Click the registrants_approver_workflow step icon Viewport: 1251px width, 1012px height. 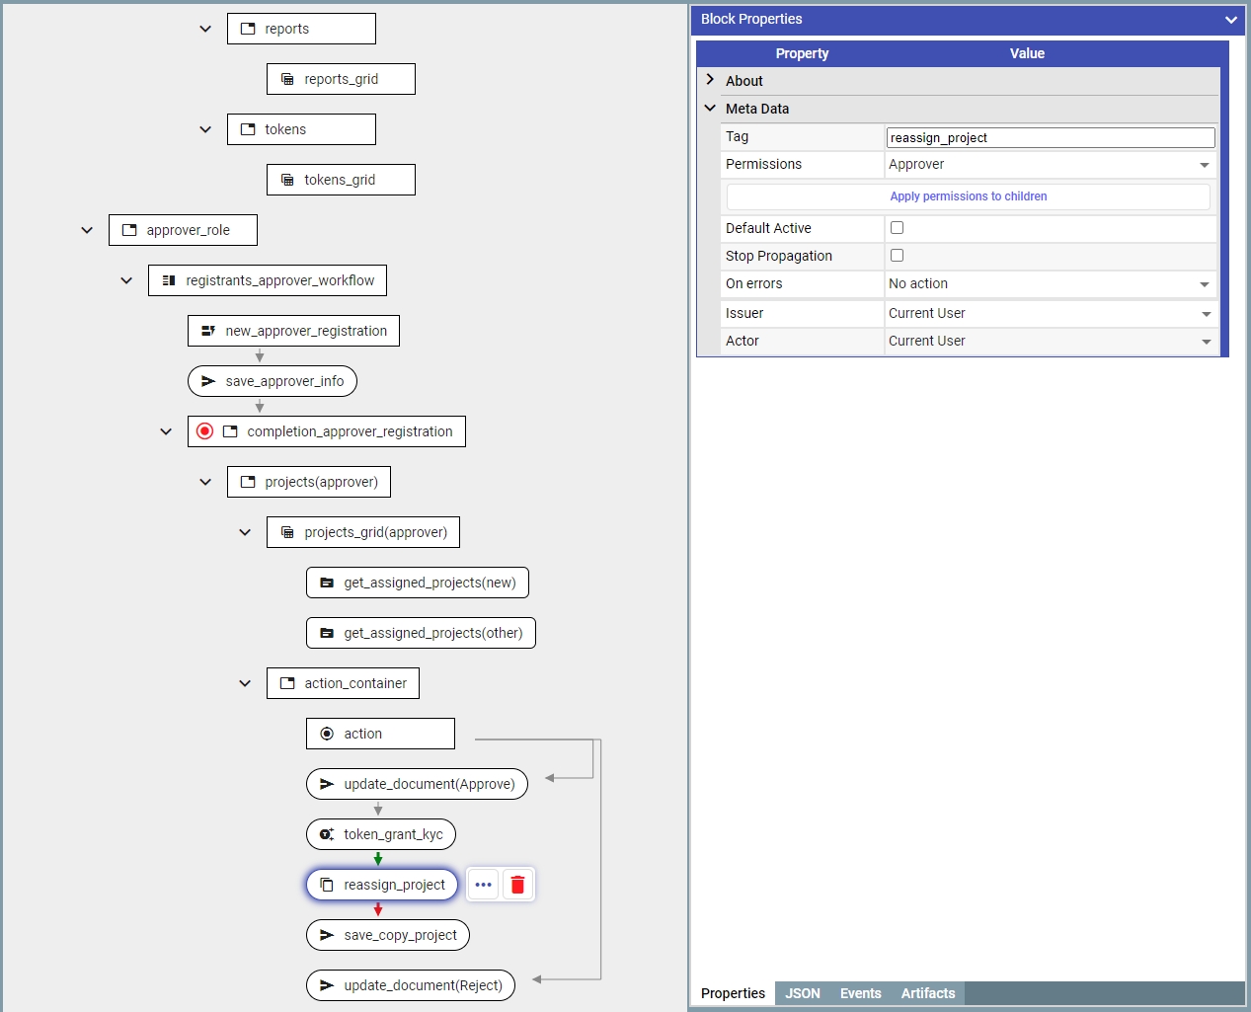pos(169,280)
